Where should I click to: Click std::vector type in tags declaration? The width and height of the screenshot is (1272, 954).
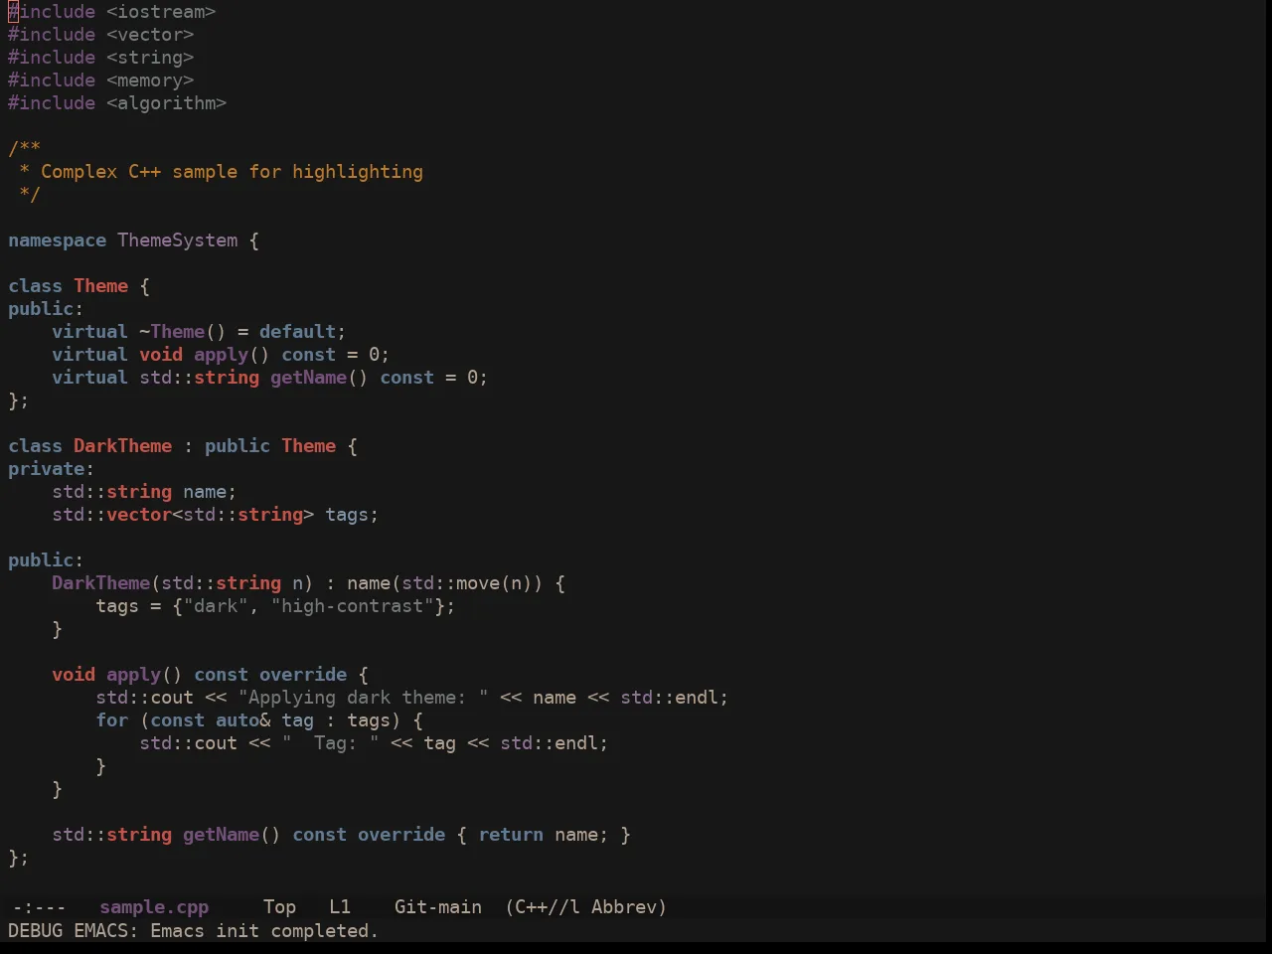click(x=111, y=515)
